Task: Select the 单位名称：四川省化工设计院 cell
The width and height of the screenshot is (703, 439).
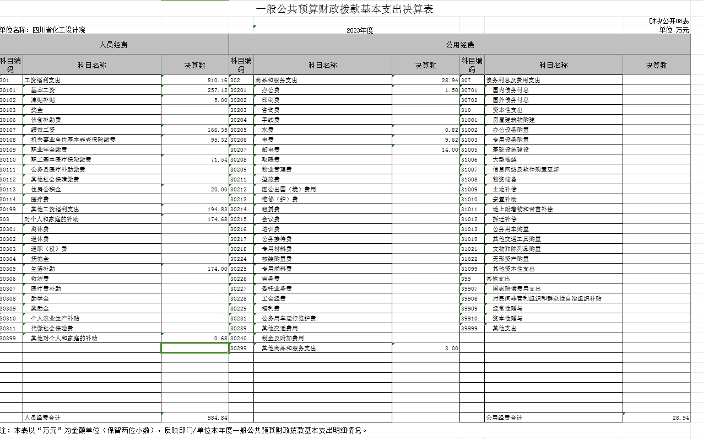Action: (x=42, y=30)
